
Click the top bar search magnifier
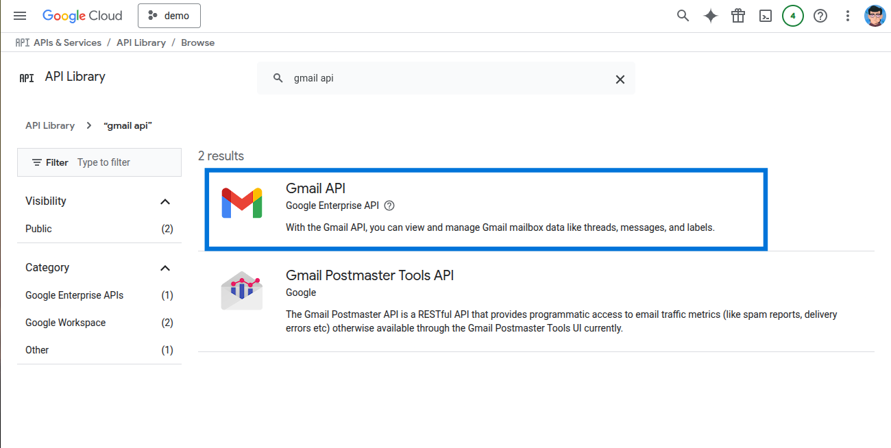click(683, 16)
